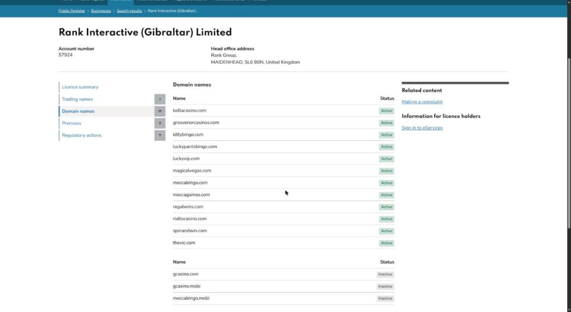Click the Related content heading
The width and height of the screenshot is (571, 312).
tap(422, 91)
